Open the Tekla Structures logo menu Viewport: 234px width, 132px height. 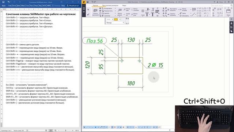[84, 2]
